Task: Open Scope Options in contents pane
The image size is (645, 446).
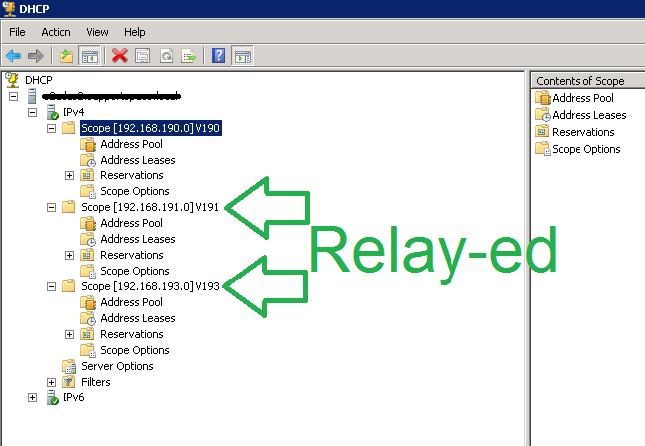Action: pos(585,149)
